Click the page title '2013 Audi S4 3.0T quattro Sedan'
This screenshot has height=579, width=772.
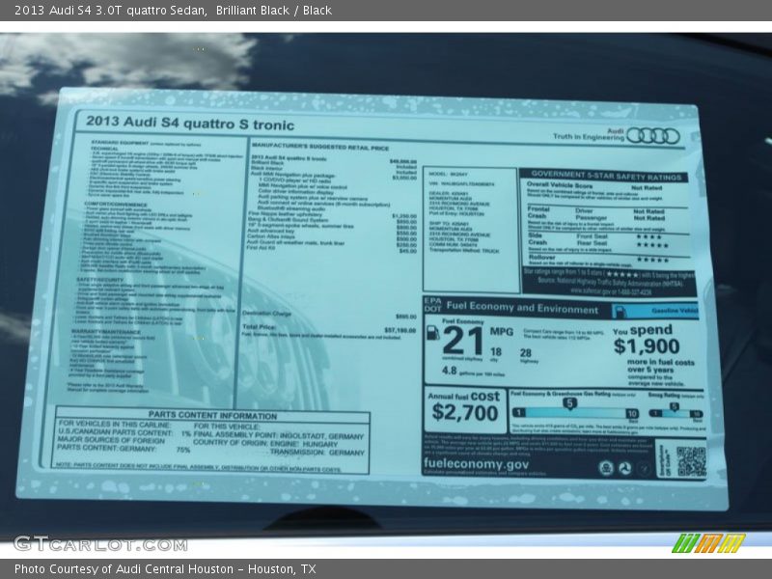click(x=110, y=11)
